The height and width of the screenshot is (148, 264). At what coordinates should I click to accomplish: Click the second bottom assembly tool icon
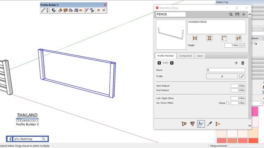(193, 124)
